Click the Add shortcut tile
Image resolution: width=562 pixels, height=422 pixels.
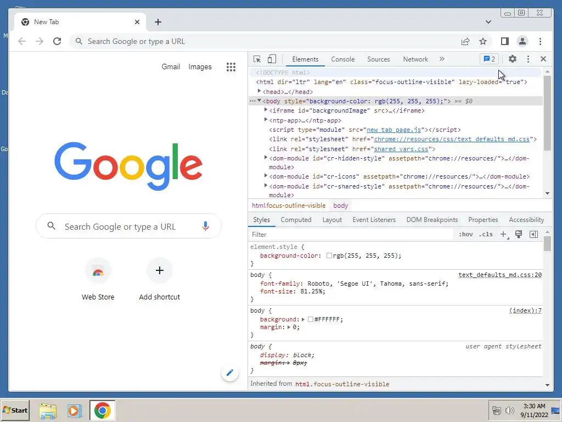[160, 279]
